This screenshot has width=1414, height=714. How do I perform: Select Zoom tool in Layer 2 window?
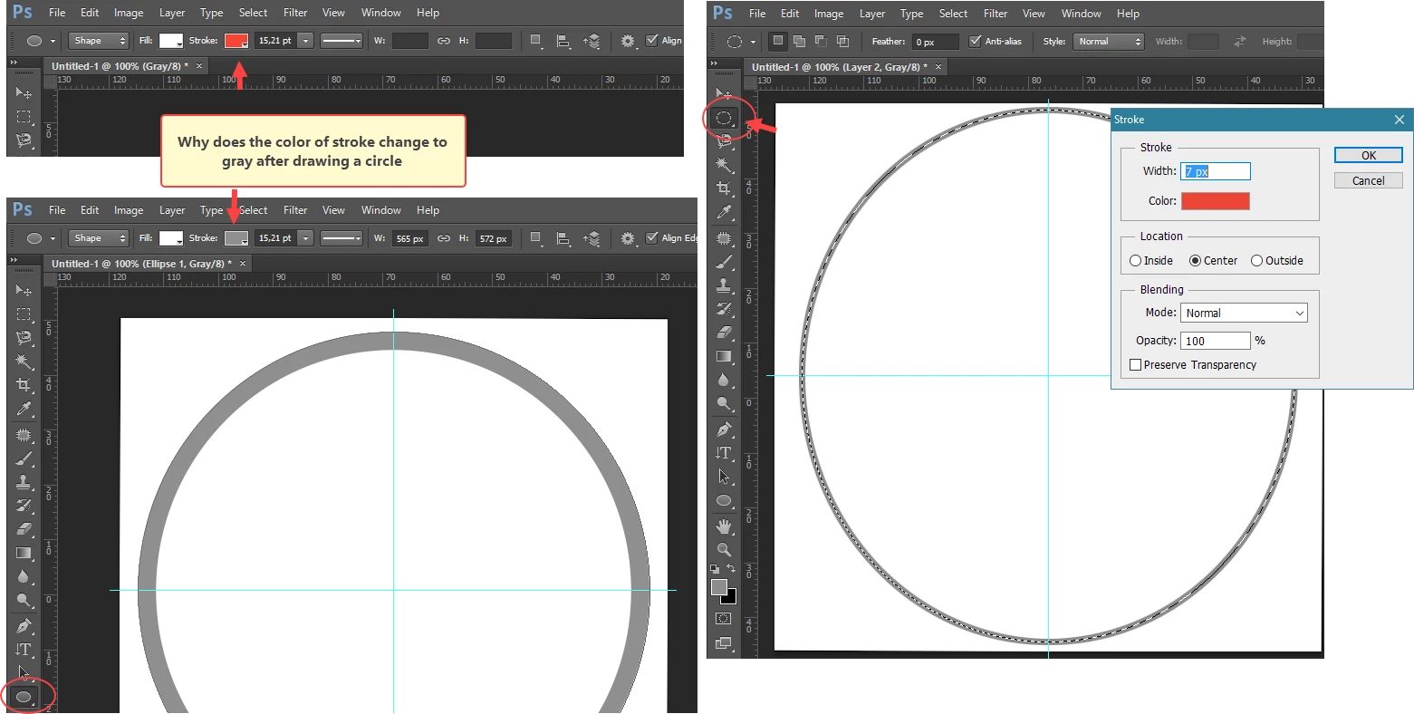pos(724,550)
